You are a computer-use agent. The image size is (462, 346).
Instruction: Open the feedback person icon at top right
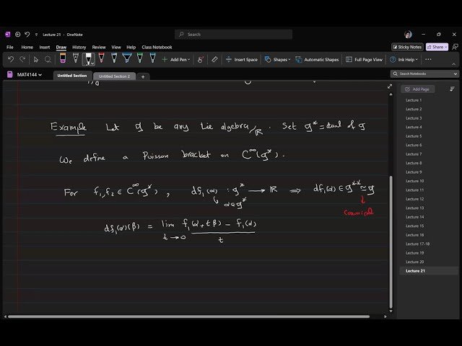pyautogui.click(x=455, y=47)
